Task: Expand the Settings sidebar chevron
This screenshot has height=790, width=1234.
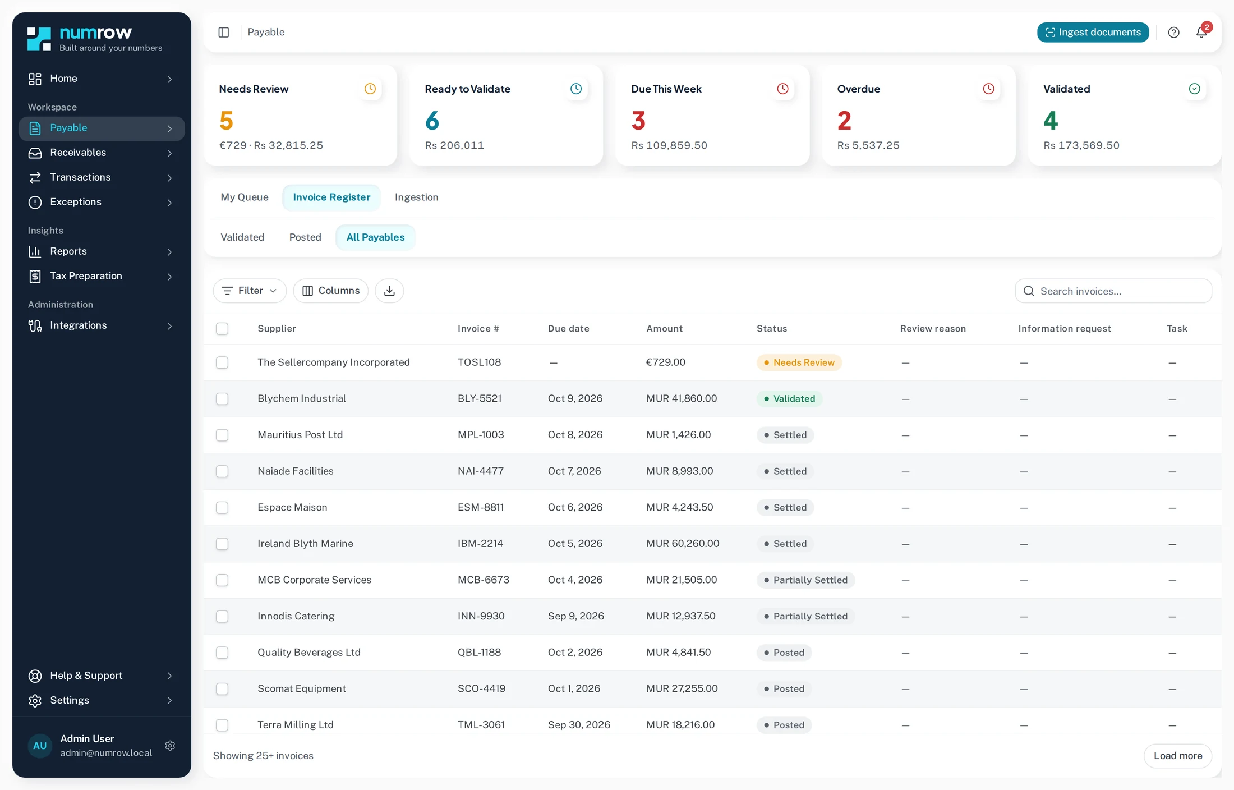Action: pyautogui.click(x=169, y=700)
